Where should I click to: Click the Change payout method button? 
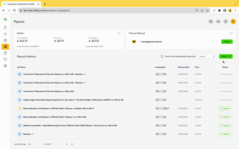pos(227,42)
